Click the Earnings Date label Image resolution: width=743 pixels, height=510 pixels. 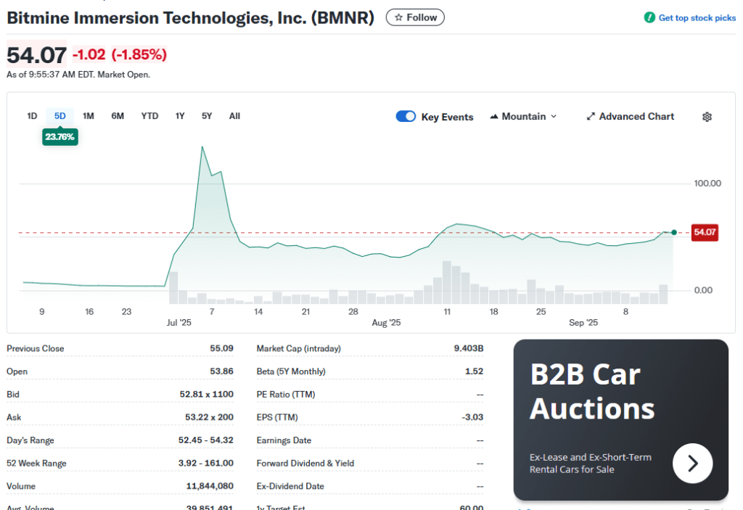284,440
